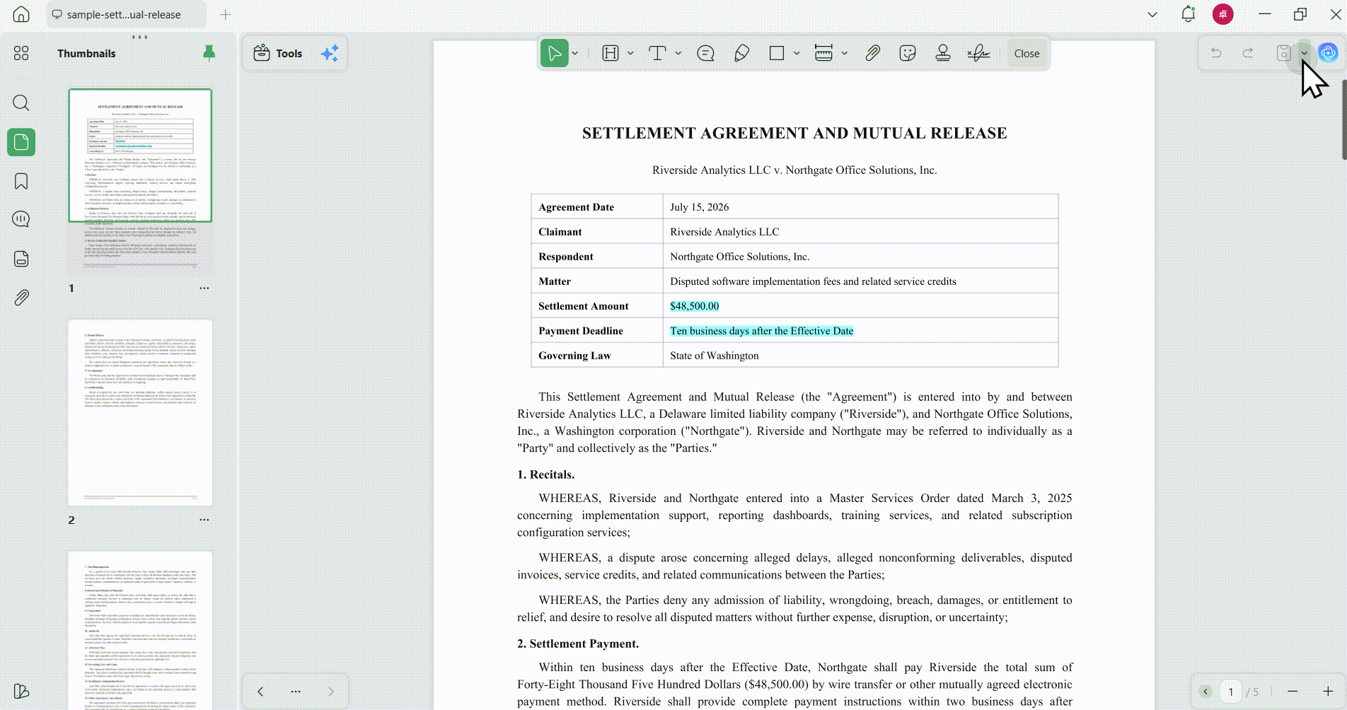Click the 'State of Washington' table cell

point(860,356)
